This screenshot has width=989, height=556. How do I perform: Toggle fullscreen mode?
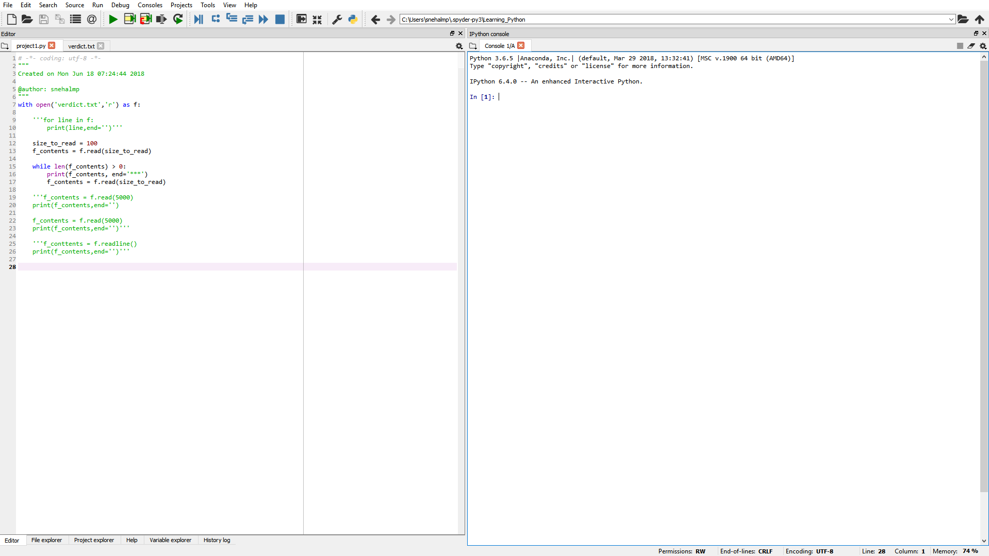click(x=317, y=19)
